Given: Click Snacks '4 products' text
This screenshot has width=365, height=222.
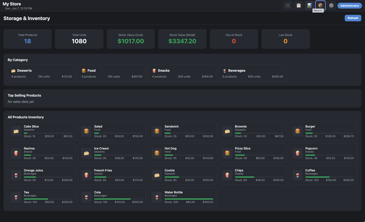Looking at the screenshot, I should 159,77.
